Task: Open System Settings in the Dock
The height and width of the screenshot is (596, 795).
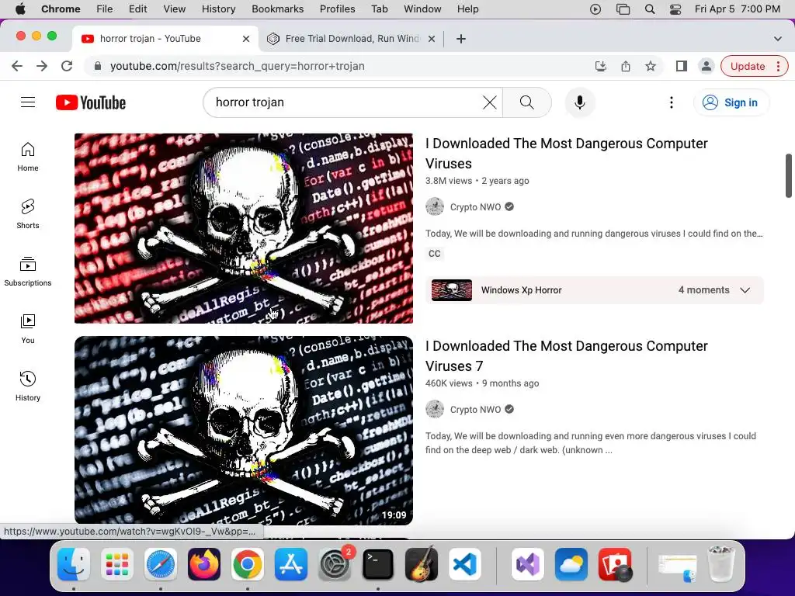Action: (x=334, y=564)
